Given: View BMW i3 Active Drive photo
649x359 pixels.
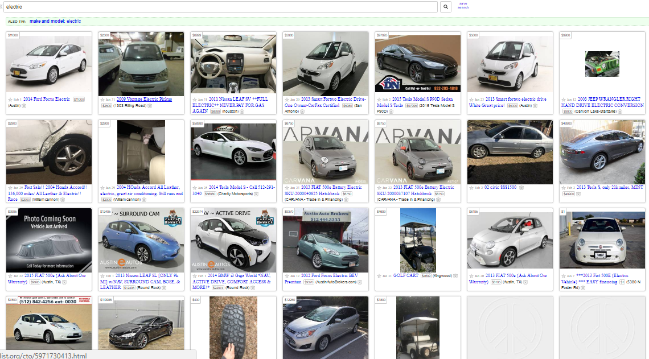Looking at the screenshot, I should click(x=233, y=240).
